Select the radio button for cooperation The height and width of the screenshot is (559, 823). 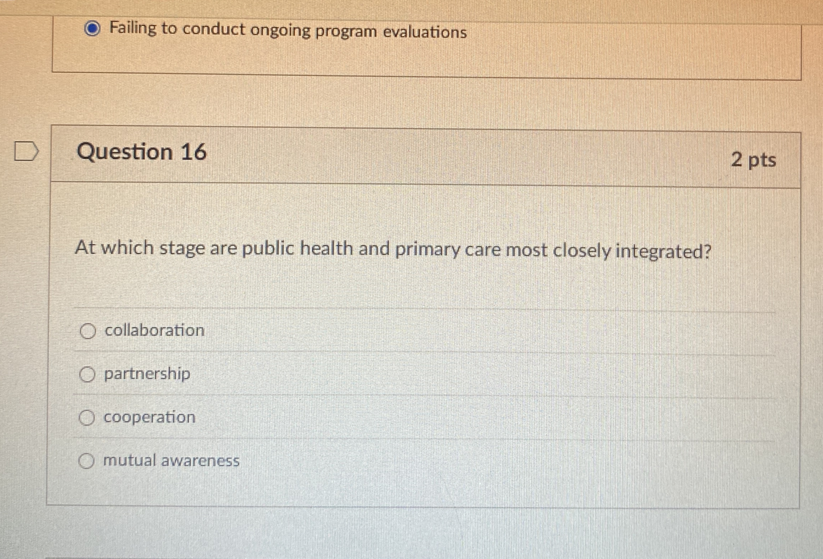[x=87, y=417]
